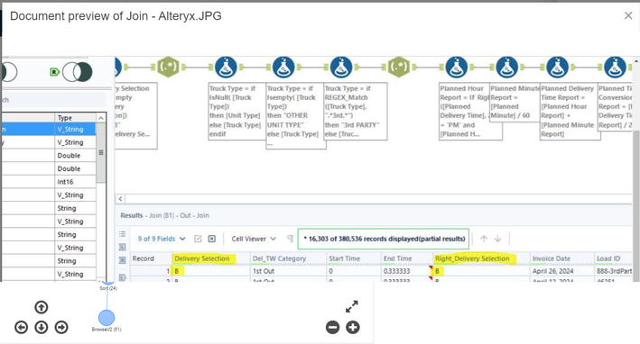Pan preview up with the arrow button
The width and height of the screenshot is (640, 344).
[42, 307]
